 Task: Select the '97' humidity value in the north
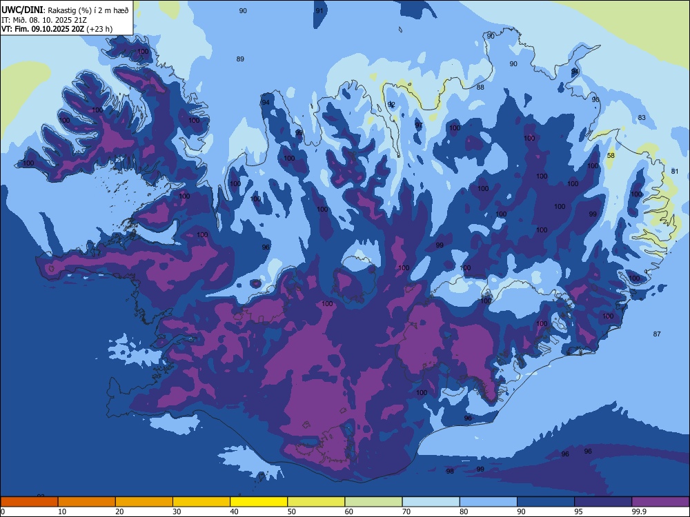coord(419,125)
